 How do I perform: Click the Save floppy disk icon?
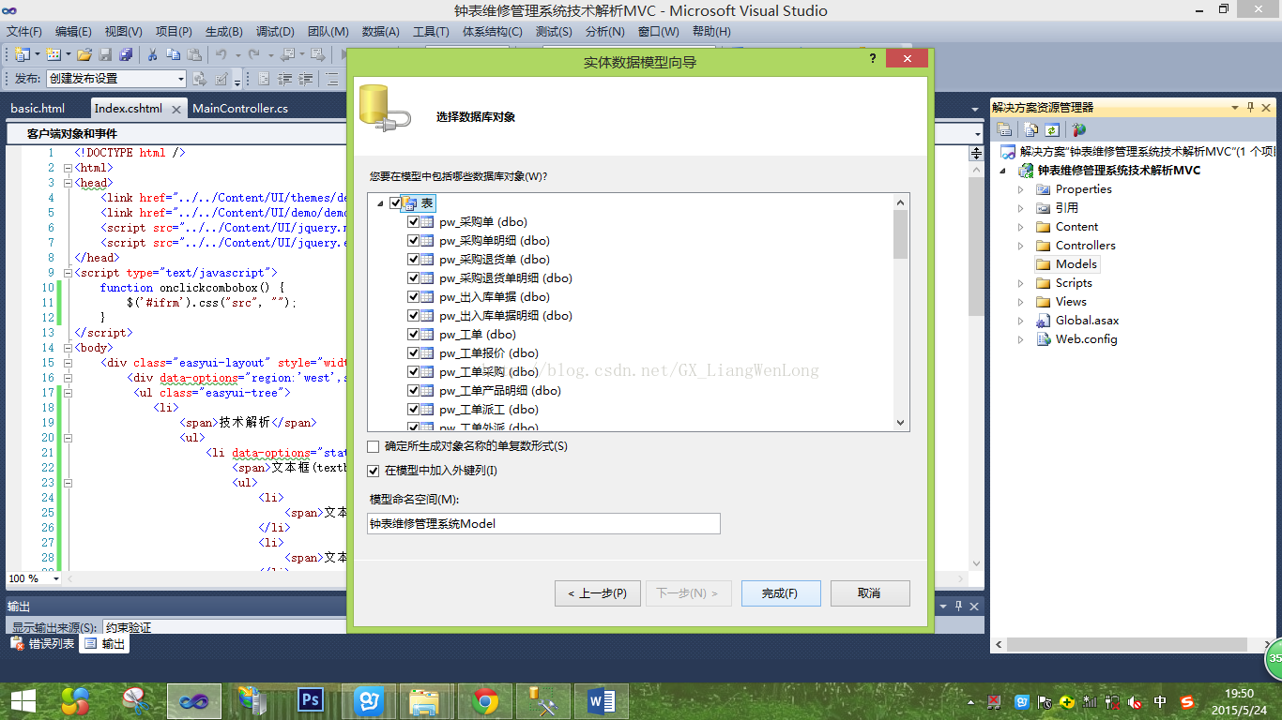105,54
